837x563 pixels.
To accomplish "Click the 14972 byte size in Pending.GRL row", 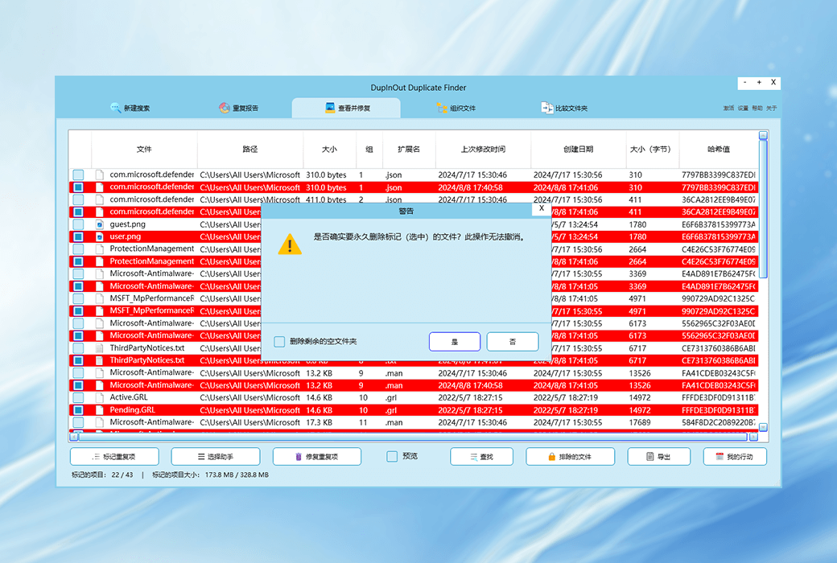I will (x=640, y=410).
